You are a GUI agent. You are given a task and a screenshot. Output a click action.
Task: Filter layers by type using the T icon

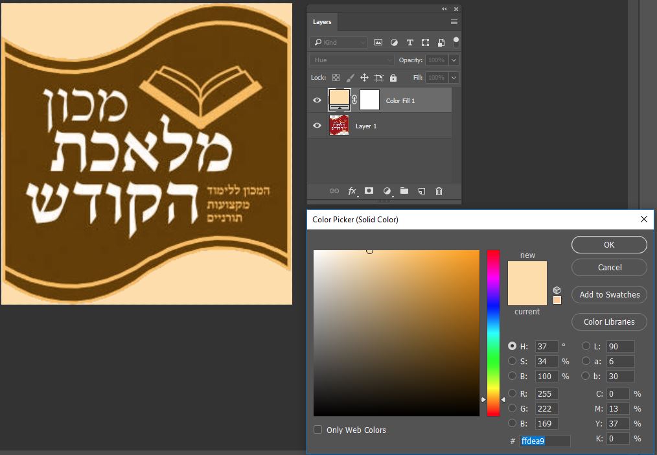[x=409, y=42]
